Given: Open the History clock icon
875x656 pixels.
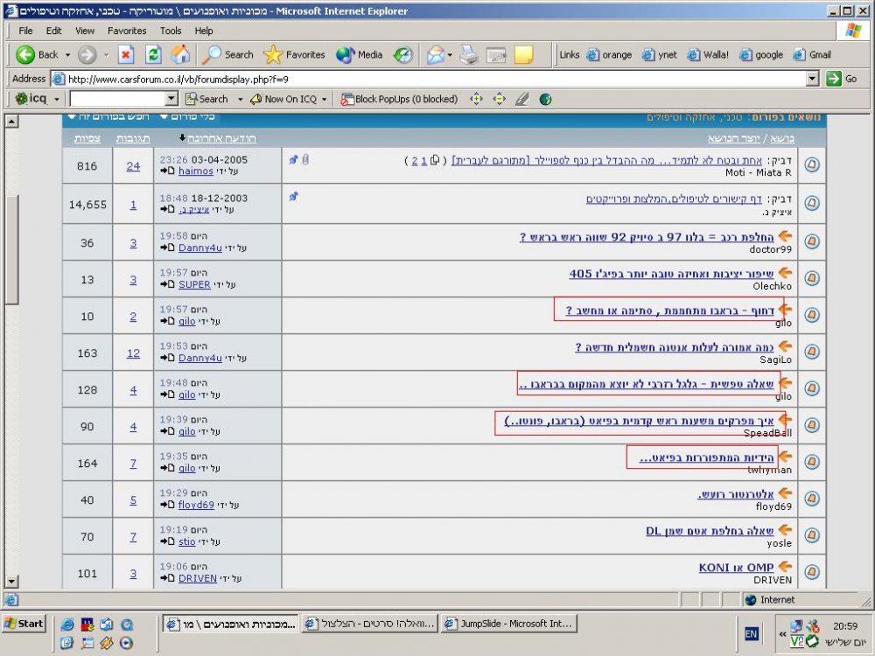Looking at the screenshot, I should pyautogui.click(x=402, y=54).
